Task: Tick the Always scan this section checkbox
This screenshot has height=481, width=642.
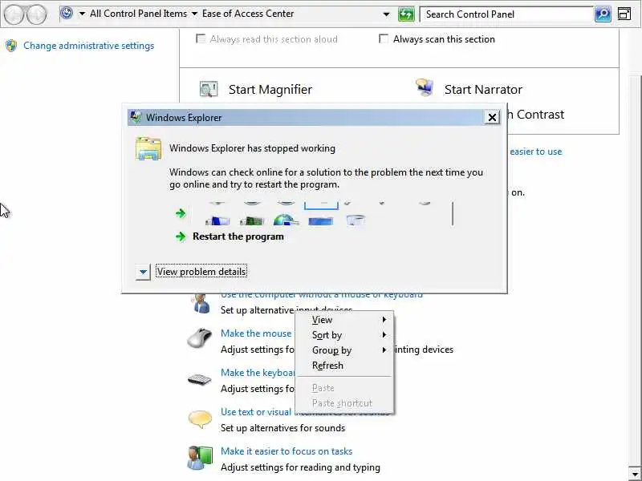Action: point(384,38)
